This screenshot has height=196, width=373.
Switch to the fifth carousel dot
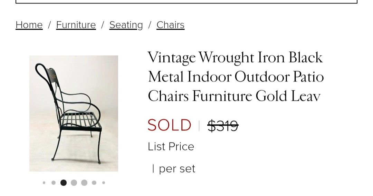(x=84, y=183)
